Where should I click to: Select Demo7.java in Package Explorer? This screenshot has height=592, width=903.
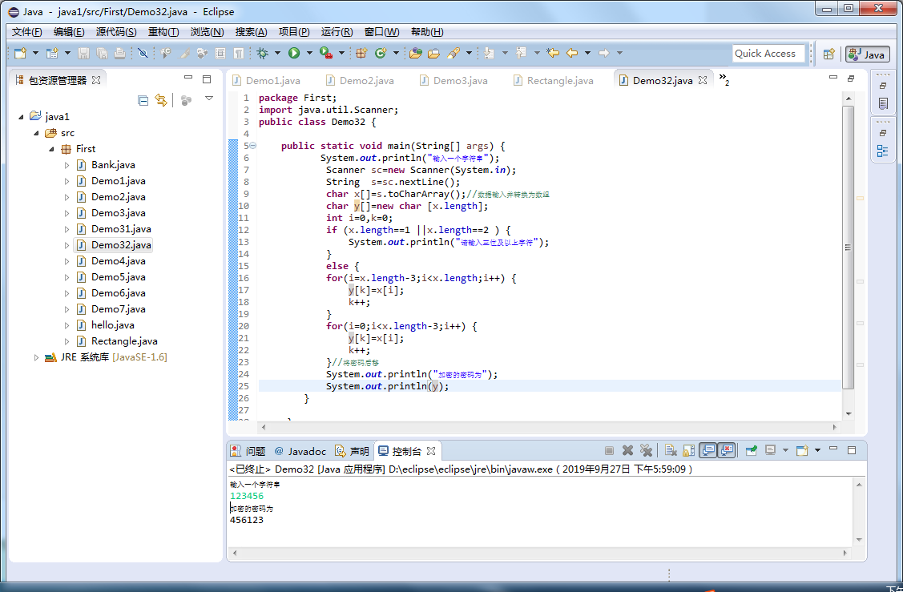118,309
